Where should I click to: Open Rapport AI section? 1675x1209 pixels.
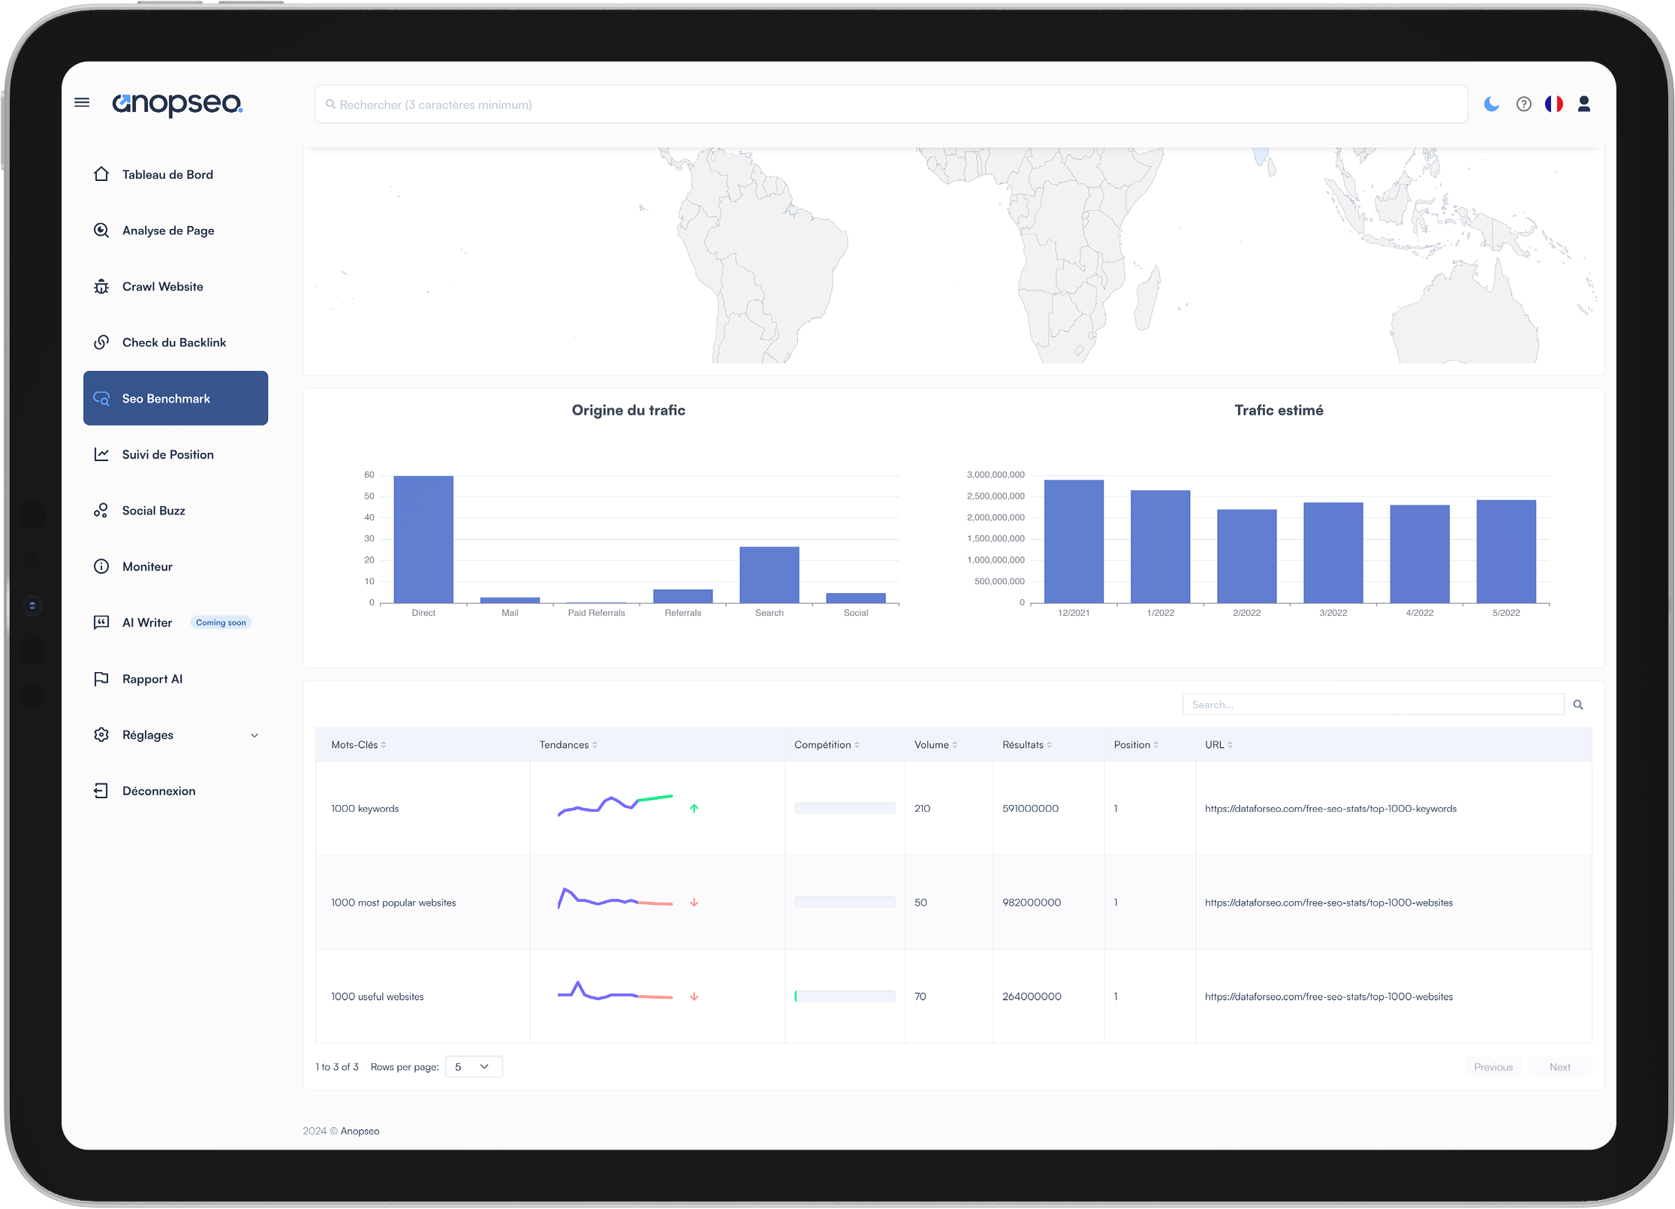click(151, 678)
